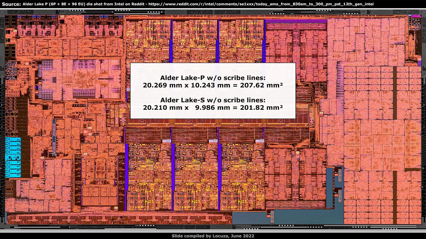Click the Alder Lake-P 207.62 mm² dimensions line
The height and width of the screenshot is (239, 426).
click(x=213, y=85)
